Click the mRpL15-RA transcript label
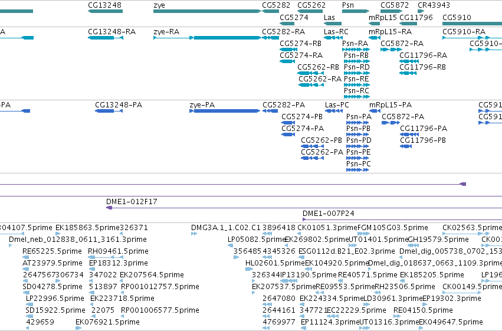 tap(390, 32)
